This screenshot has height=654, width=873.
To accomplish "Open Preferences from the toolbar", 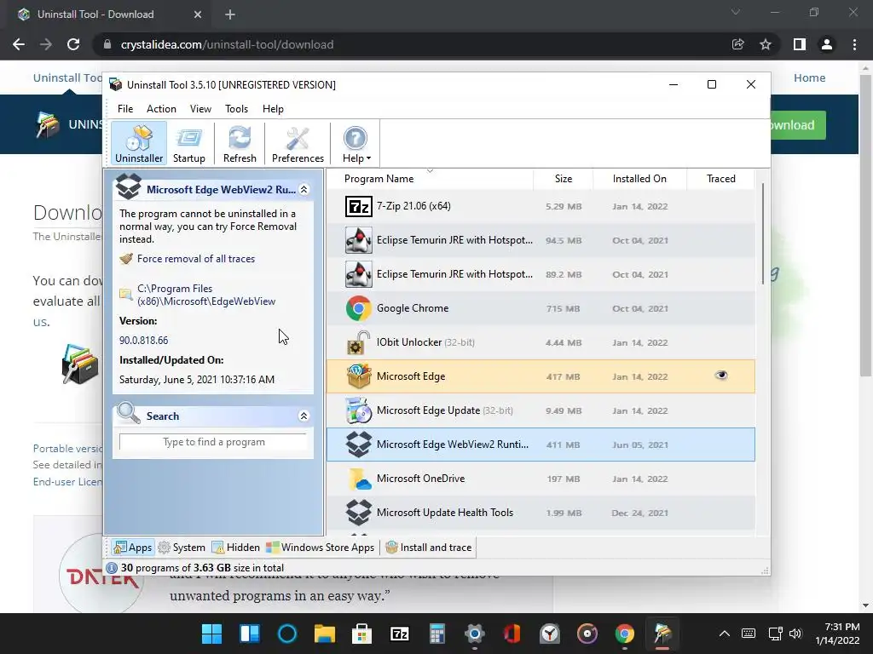I will (x=298, y=143).
